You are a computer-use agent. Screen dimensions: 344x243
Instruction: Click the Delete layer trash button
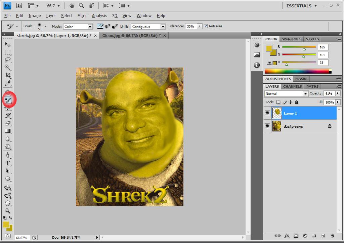[x=332, y=236]
